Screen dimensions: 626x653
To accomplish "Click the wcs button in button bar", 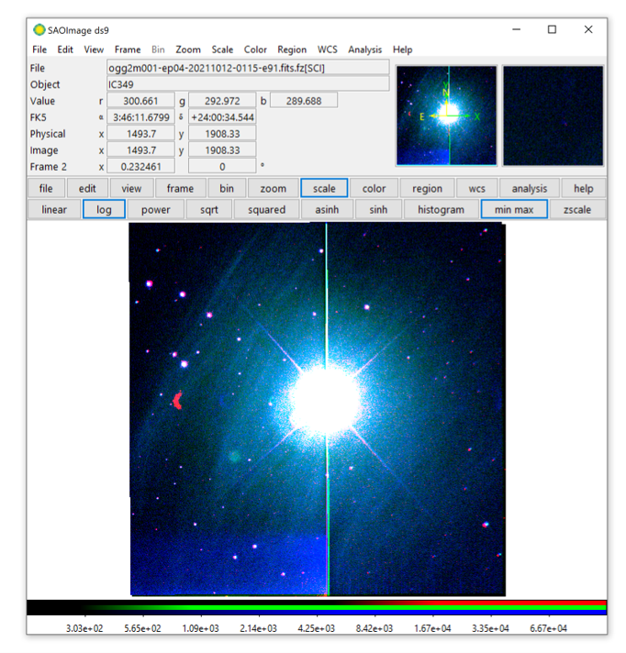I will (x=476, y=188).
